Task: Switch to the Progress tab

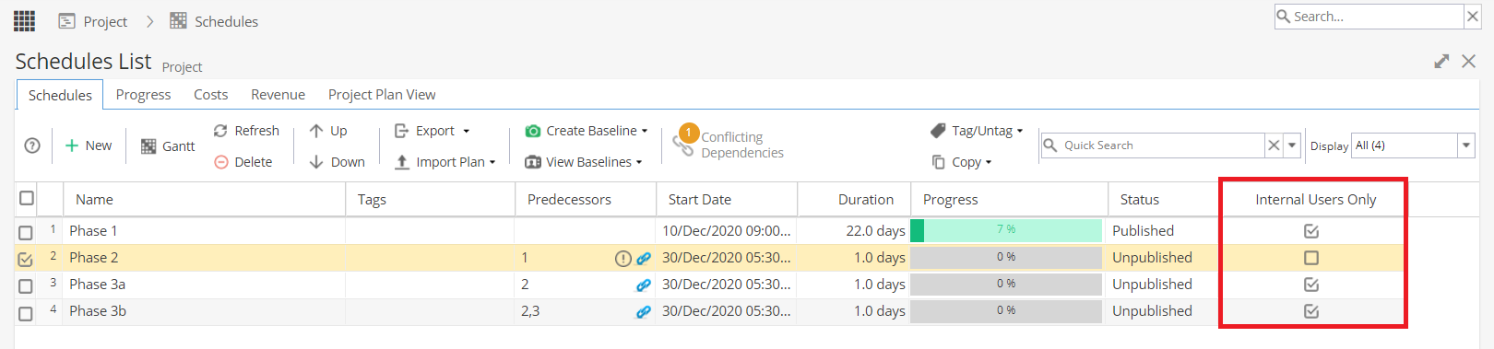Action: pyautogui.click(x=143, y=95)
